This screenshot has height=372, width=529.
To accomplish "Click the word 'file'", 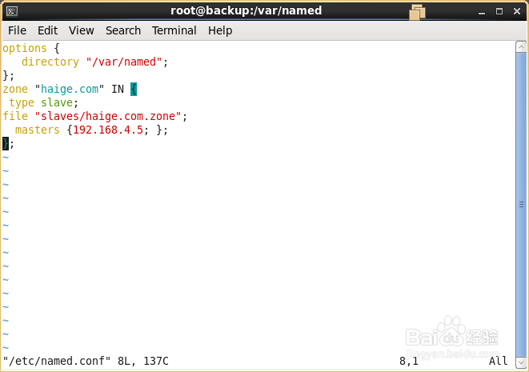I will 15,116.
